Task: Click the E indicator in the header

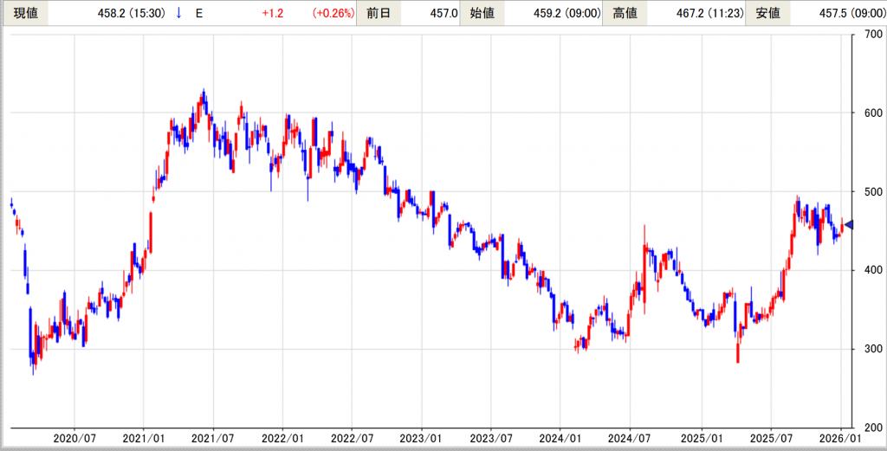Action: pyautogui.click(x=199, y=13)
